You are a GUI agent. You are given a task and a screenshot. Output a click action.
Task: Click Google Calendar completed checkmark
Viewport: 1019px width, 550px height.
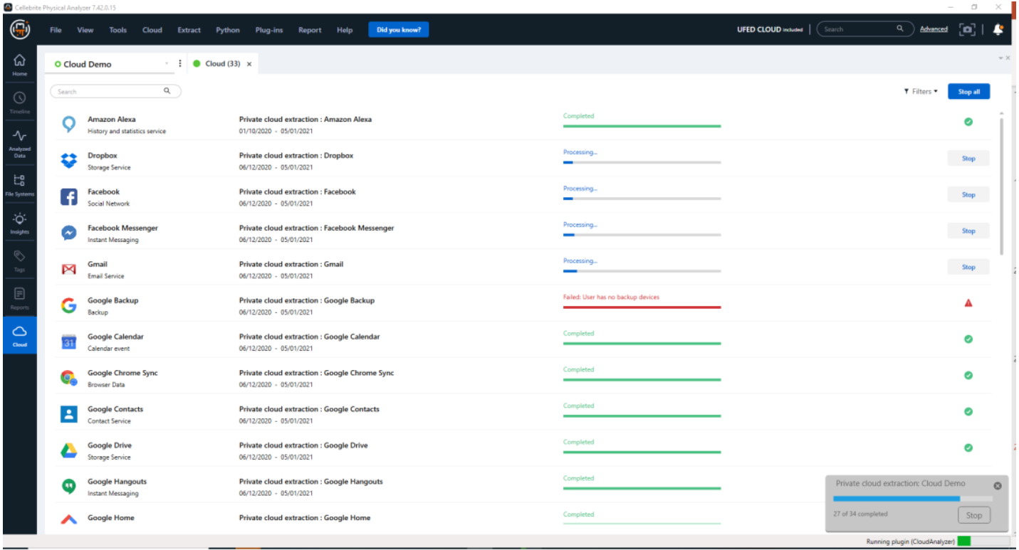coord(968,339)
